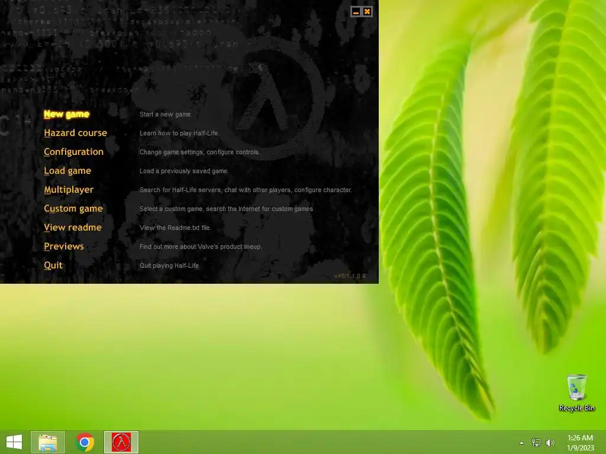Open the Multiplayer menu
This screenshot has width=606, height=454.
[x=69, y=190]
